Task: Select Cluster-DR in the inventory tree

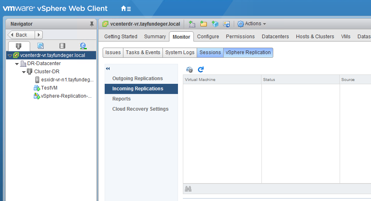Action: click(x=46, y=72)
